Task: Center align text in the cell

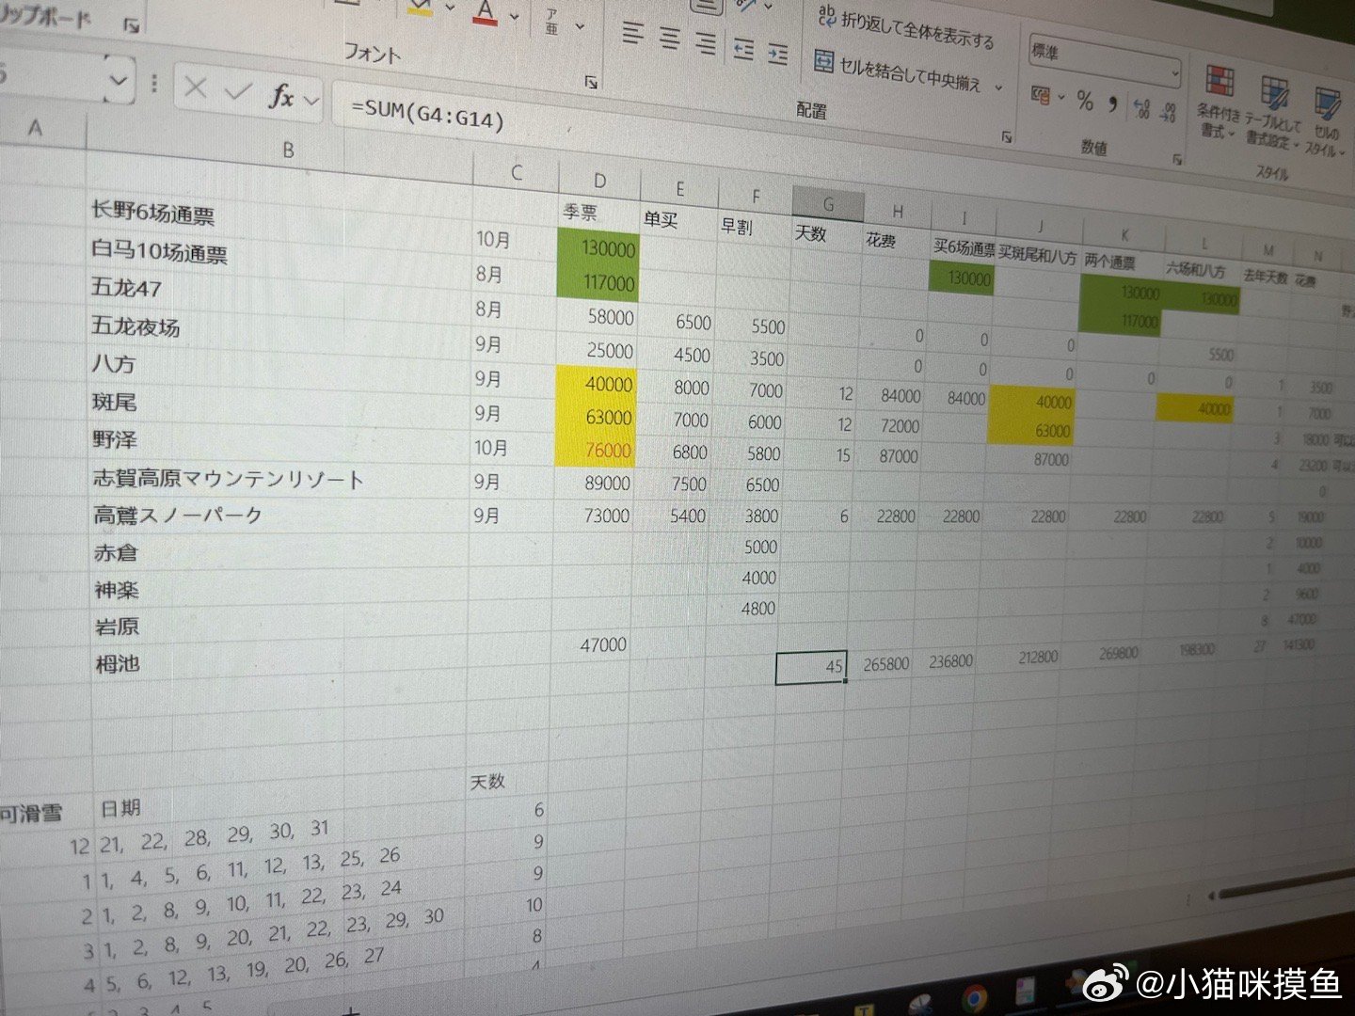Action: (x=670, y=39)
